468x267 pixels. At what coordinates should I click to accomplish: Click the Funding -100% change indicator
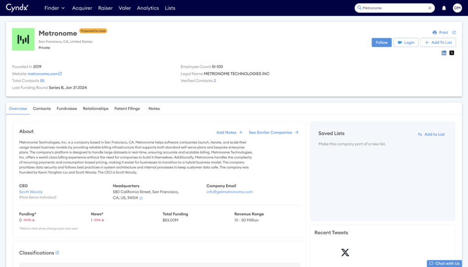[29, 220]
